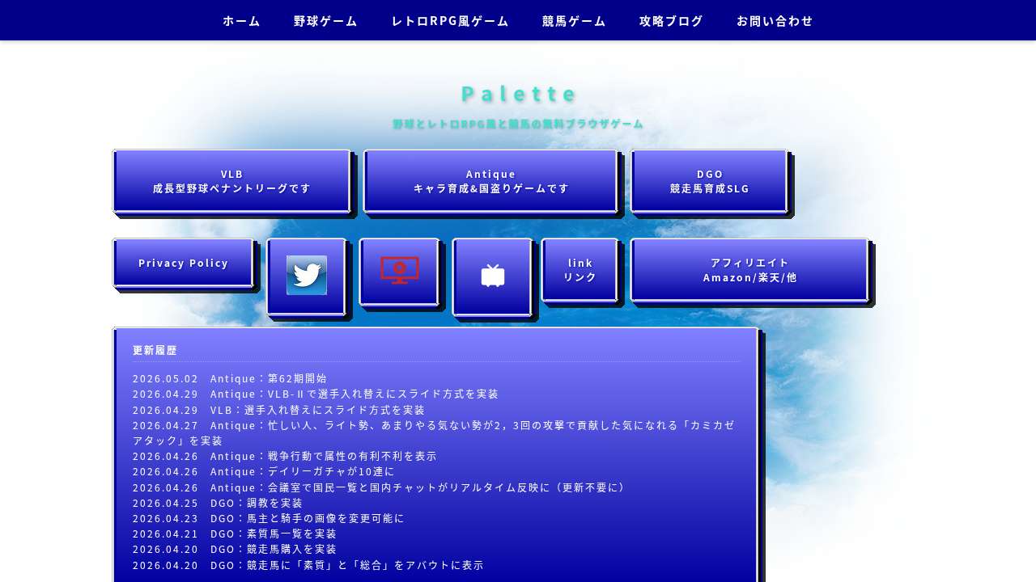
Task: Open Antique キャラ育成&国盗りゲーム button
Action: click(x=490, y=181)
